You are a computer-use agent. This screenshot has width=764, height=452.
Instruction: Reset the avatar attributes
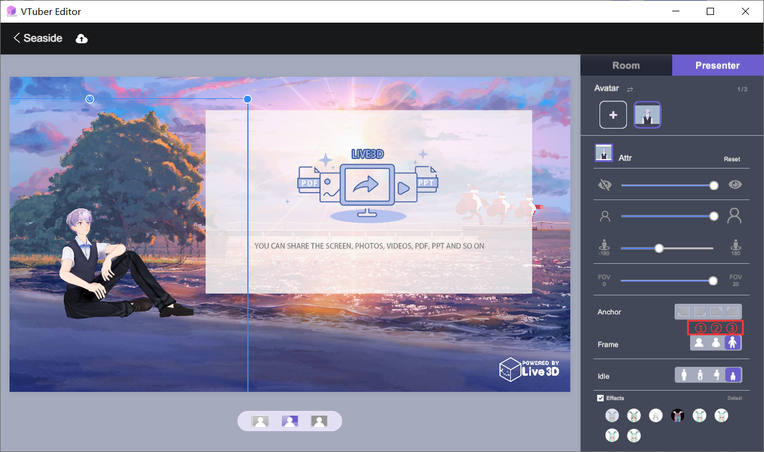732,159
